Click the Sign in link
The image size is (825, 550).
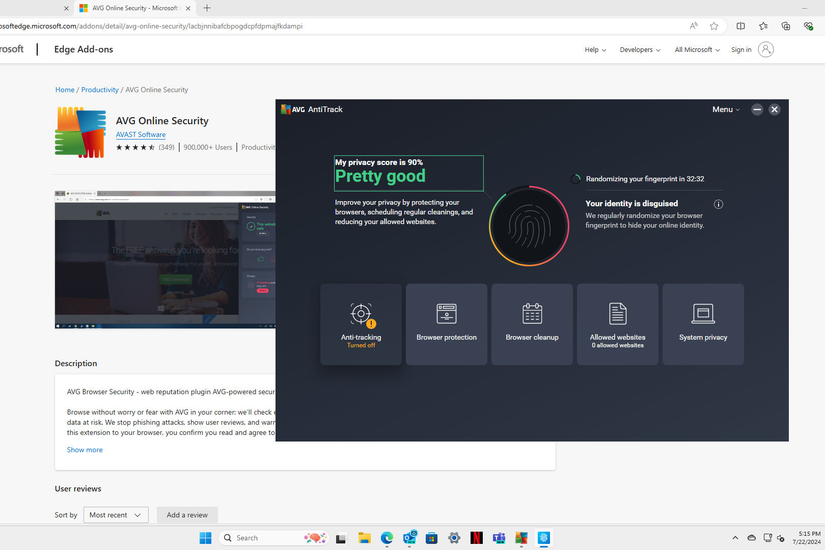pos(741,50)
